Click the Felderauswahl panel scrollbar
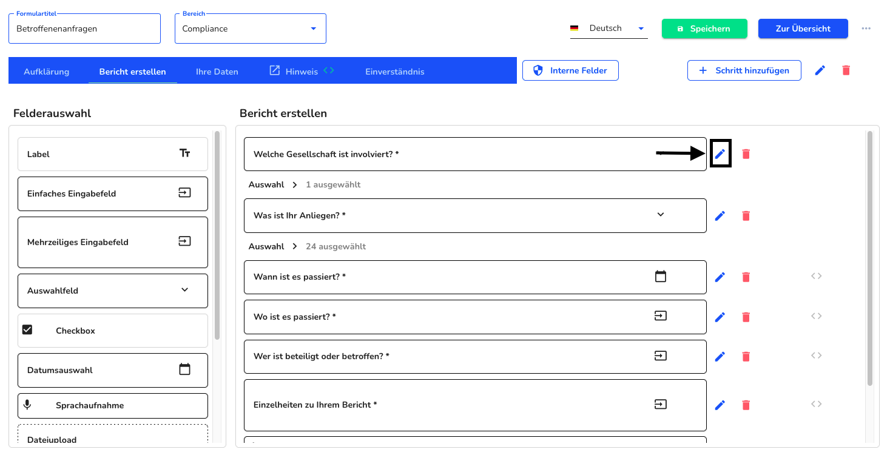Screen dimensions: 890x455 (x=217, y=235)
